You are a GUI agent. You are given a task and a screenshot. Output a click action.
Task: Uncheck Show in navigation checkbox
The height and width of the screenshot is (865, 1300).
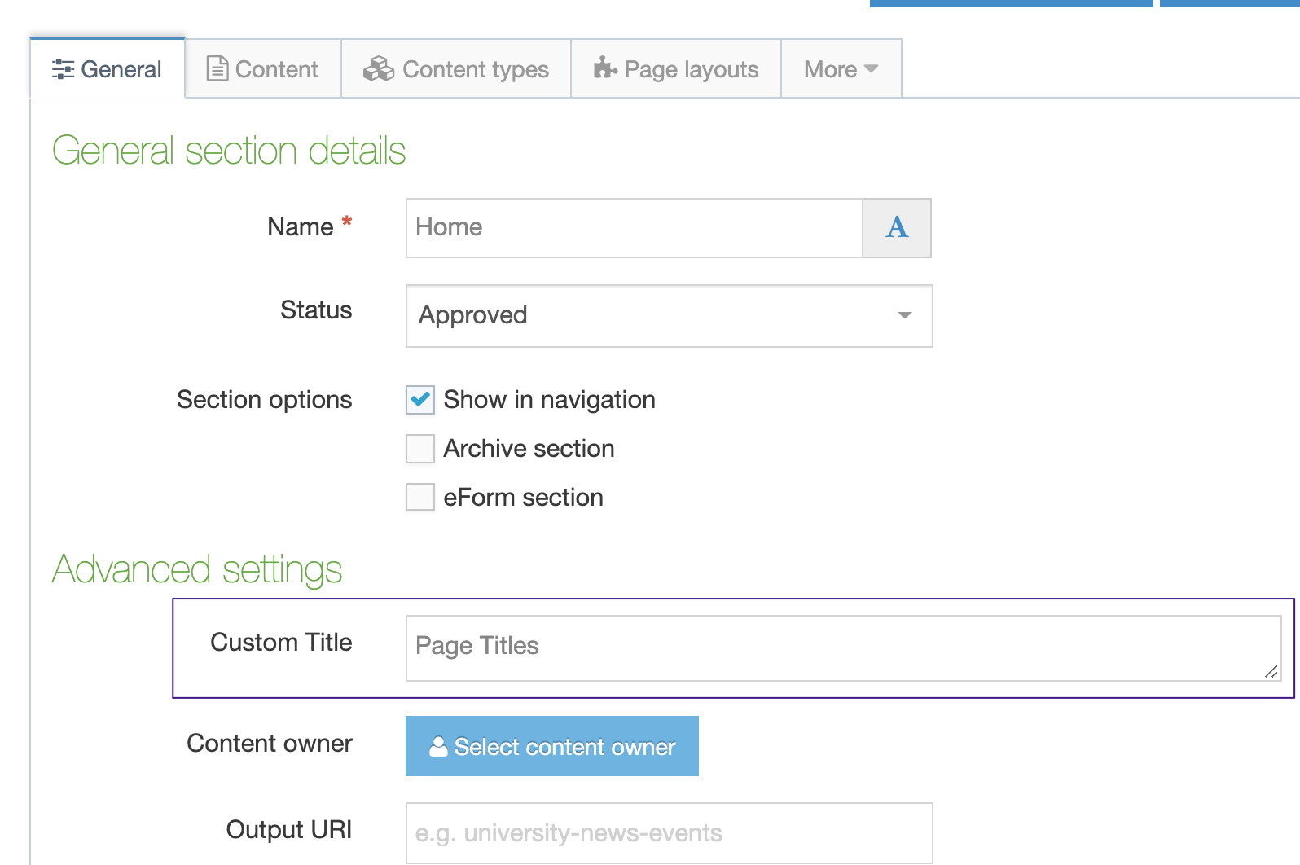pos(420,400)
